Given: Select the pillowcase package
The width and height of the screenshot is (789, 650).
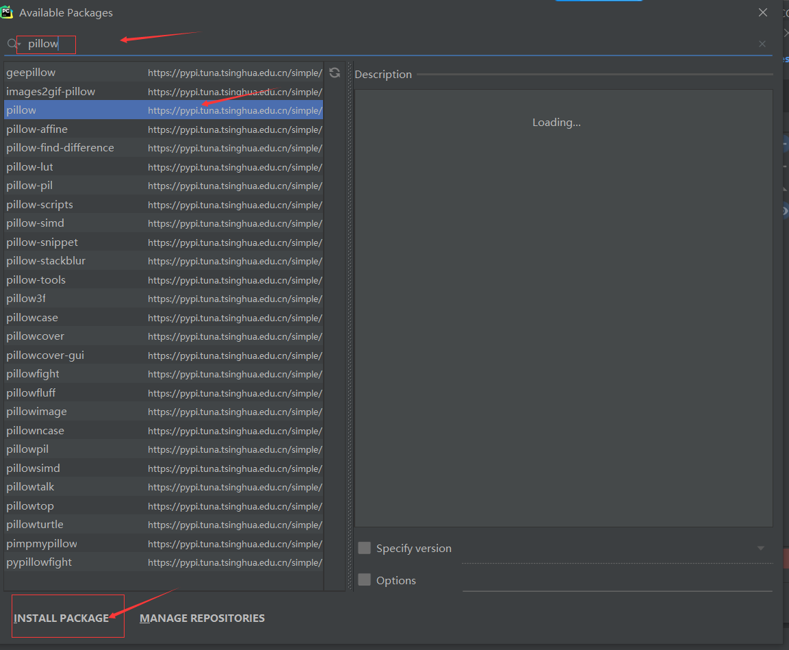Looking at the screenshot, I should (164, 318).
